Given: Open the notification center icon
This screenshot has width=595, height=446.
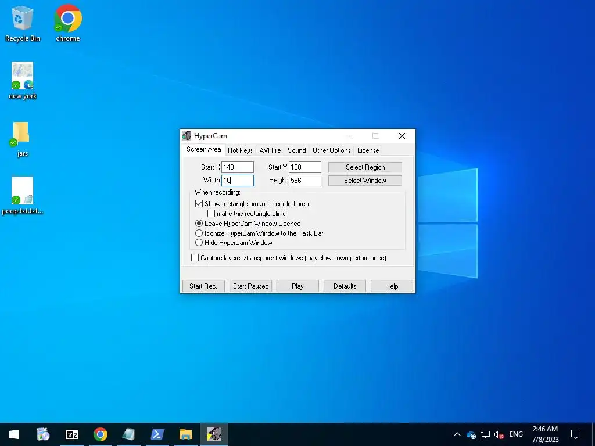Looking at the screenshot, I should point(576,434).
